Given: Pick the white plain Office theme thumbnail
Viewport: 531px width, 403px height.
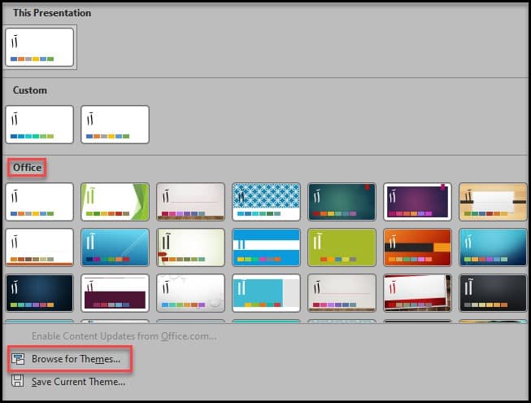Looking at the screenshot, I should (39, 202).
